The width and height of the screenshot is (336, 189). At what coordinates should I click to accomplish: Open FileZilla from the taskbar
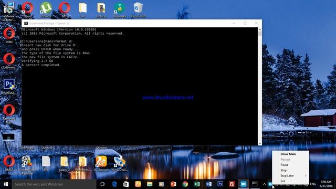(232, 184)
